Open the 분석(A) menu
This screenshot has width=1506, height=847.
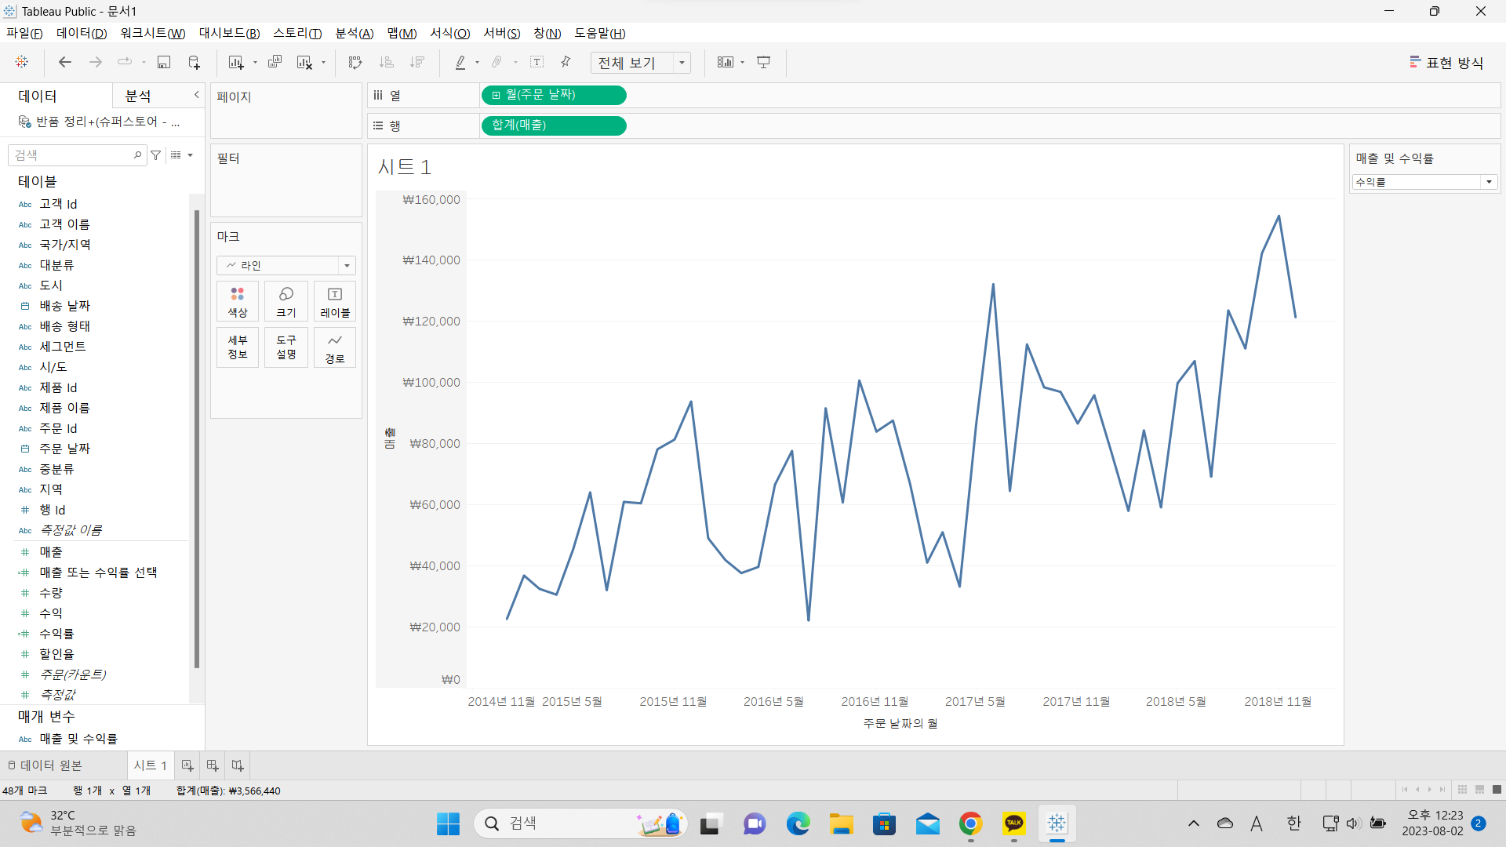click(x=354, y=33)
